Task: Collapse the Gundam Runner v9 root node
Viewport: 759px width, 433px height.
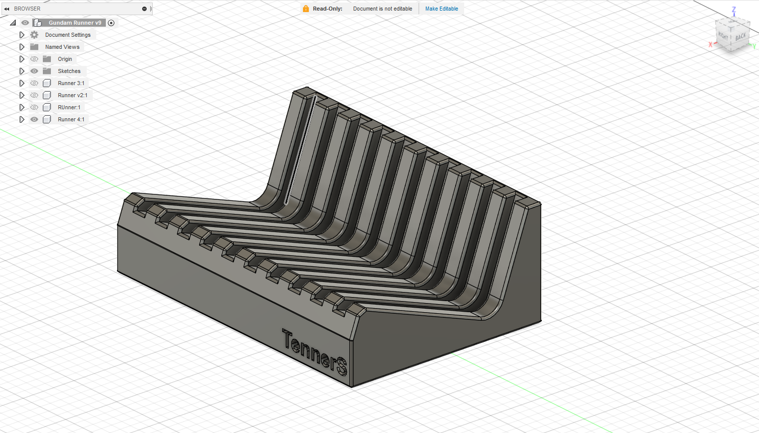Action: (x=13, y=23)
